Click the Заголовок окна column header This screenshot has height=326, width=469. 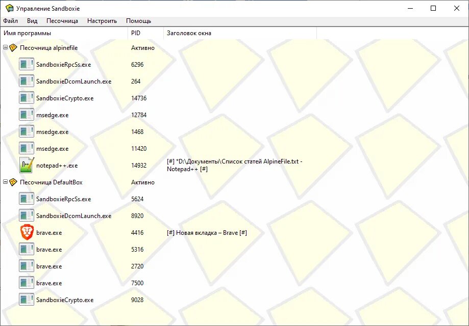(x=240, y=33)
